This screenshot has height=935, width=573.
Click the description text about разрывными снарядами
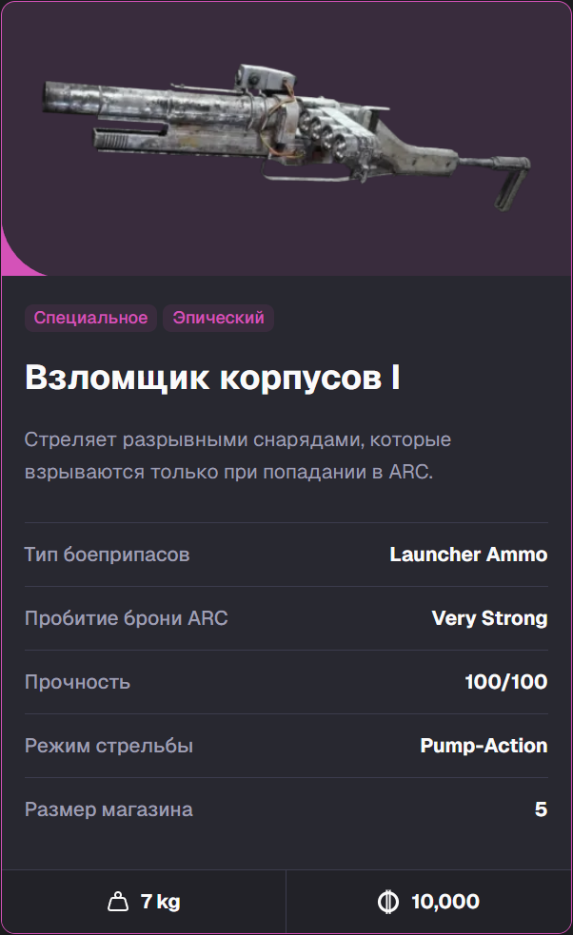[238, 454]
